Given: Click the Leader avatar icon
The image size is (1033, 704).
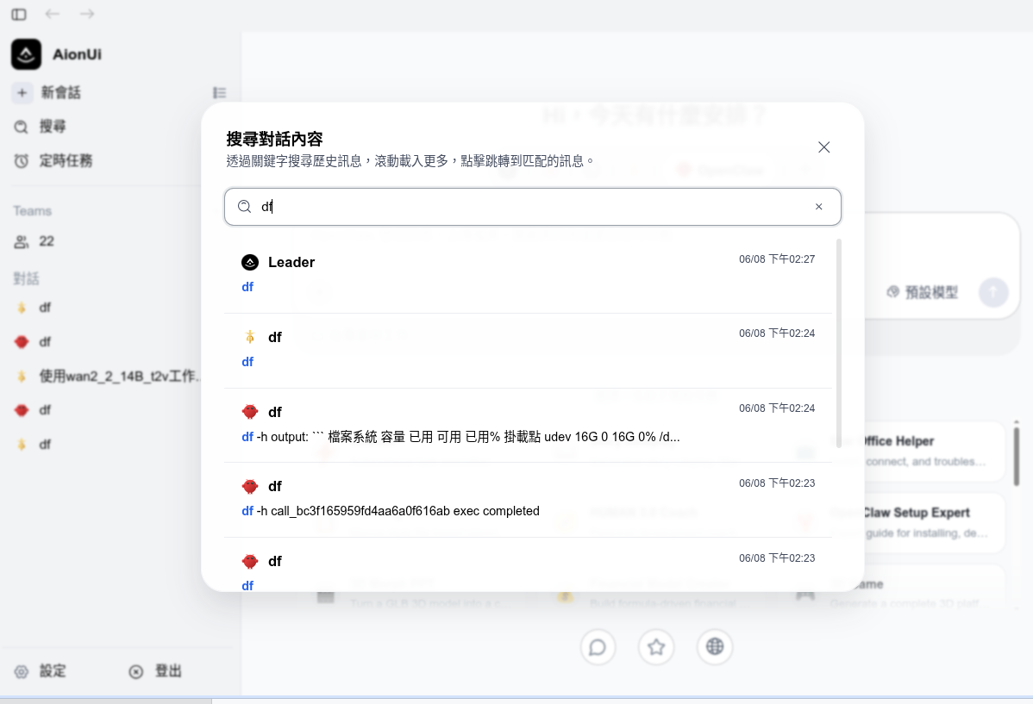Looking at the screenshot, I should 250,262.
